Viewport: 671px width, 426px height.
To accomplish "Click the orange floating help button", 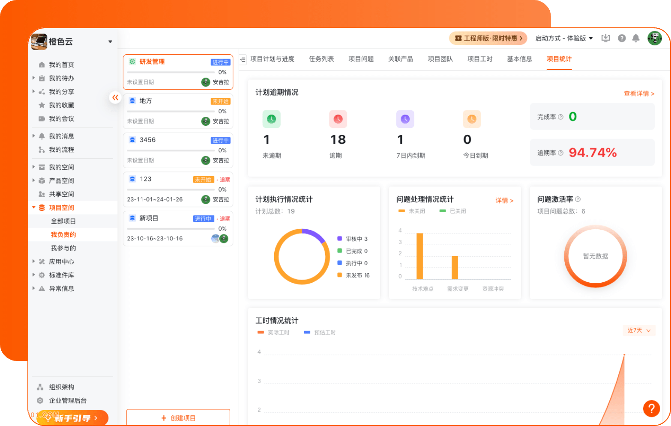I will [x=651, y=408].
